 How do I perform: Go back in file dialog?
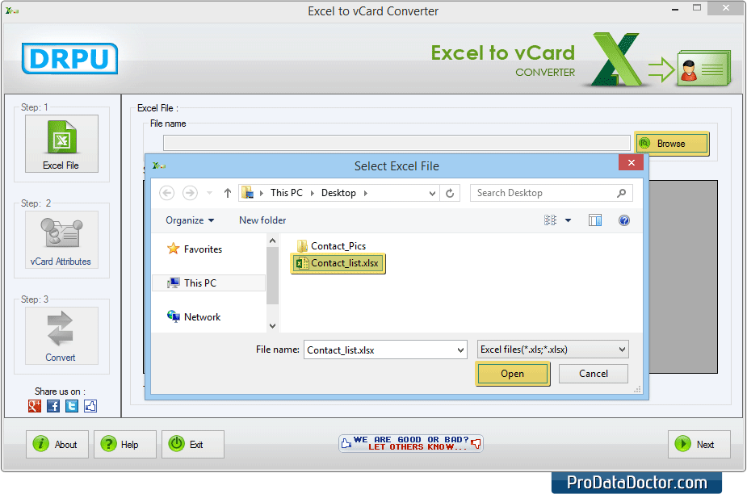click(x=166, y=193)
